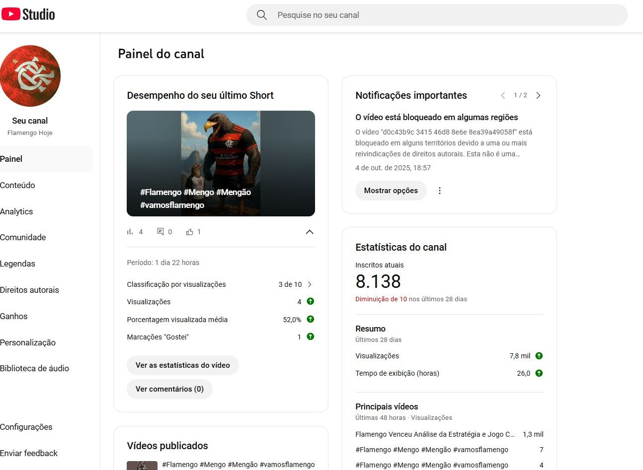The width and height of the screenshot is (643, 470).
Task: Select Painel in the sidebar
Action: pyautogui.click(x=46, y=159)
